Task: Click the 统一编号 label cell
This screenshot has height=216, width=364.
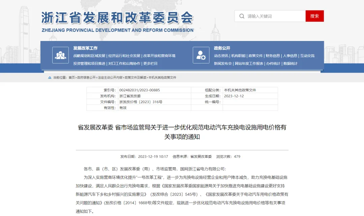Action: [207, 102]
